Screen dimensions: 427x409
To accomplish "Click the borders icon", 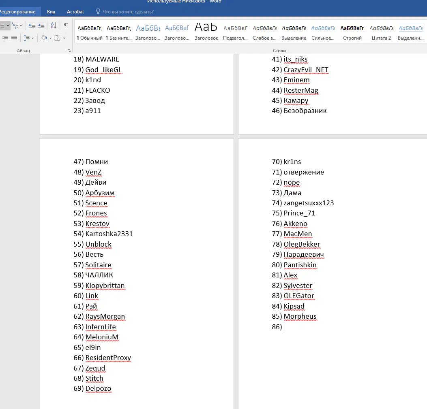I will pyautogui.click(x=58, y=38).
